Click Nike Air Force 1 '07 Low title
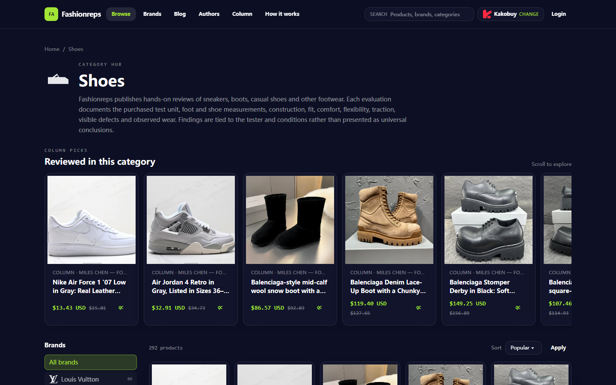Image resolution: width=616 pixels, height=385 pixels. (x=89, y=287)
